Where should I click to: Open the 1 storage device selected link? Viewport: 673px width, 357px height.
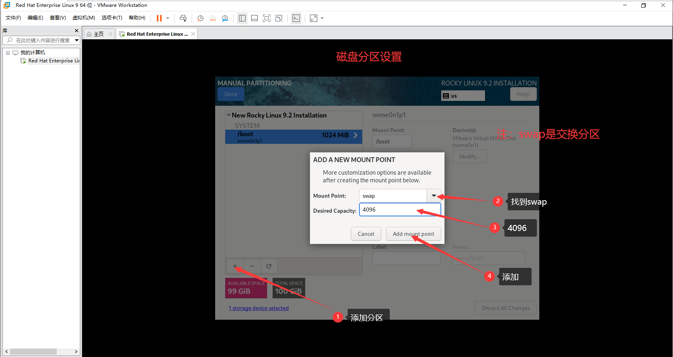pos(259,308)
